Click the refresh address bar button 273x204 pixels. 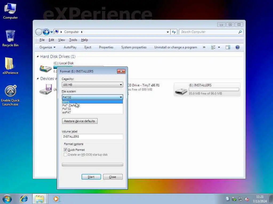[x=174, y=32]
